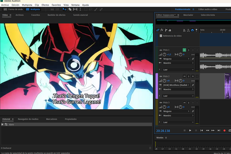Solo Pista 1 with S button

coord(188,50)
